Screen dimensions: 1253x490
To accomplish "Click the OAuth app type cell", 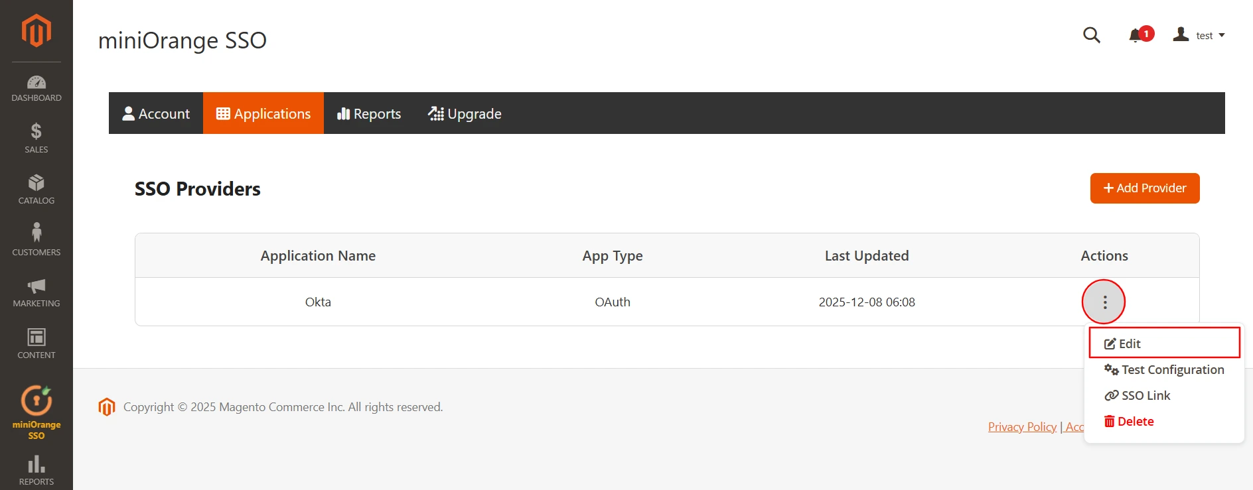I will [x=613, y=302].
